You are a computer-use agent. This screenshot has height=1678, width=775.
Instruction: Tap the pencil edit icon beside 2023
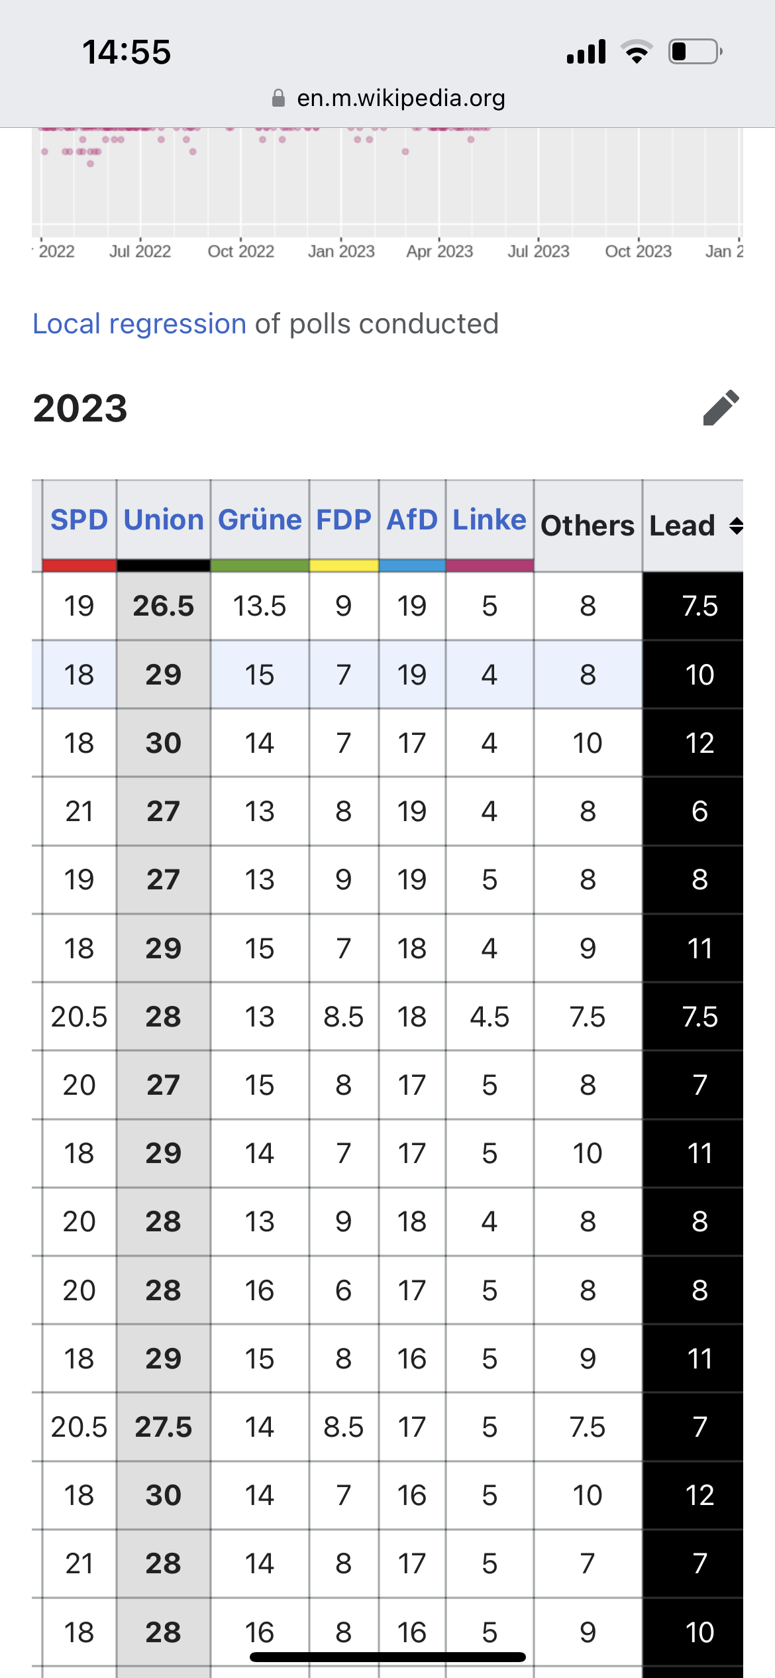tap(721, 408)
